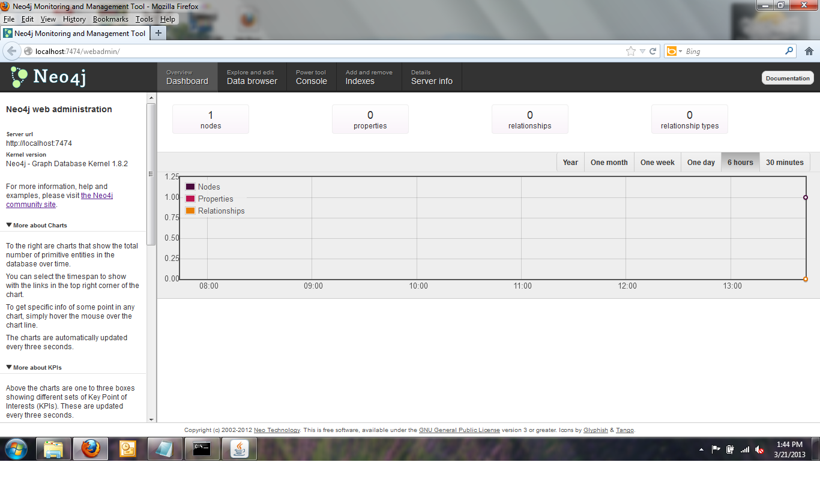The height and width of the screenshot is (504, 820).
Task: Open the File menu
Action: pos(9,19)
